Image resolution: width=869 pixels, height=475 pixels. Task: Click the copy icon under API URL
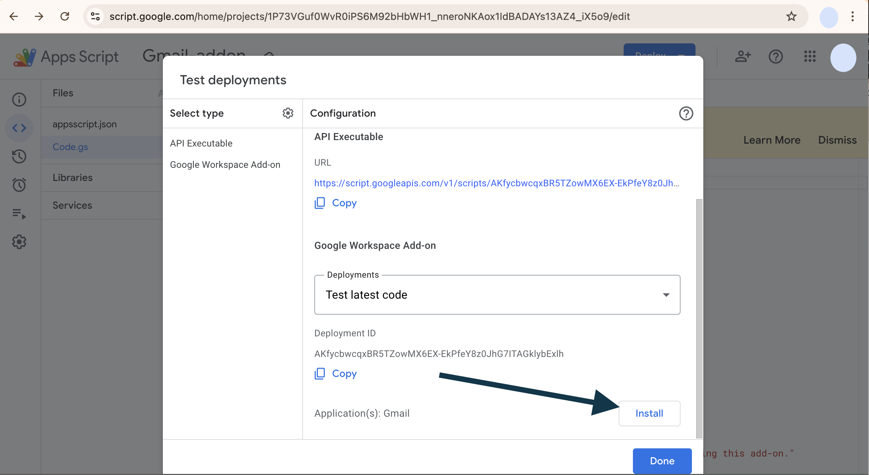pos(320,203)
